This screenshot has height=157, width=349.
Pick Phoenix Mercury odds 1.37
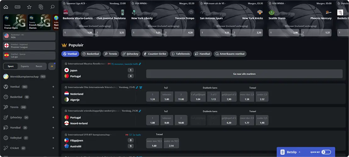(x=316, y=33)
